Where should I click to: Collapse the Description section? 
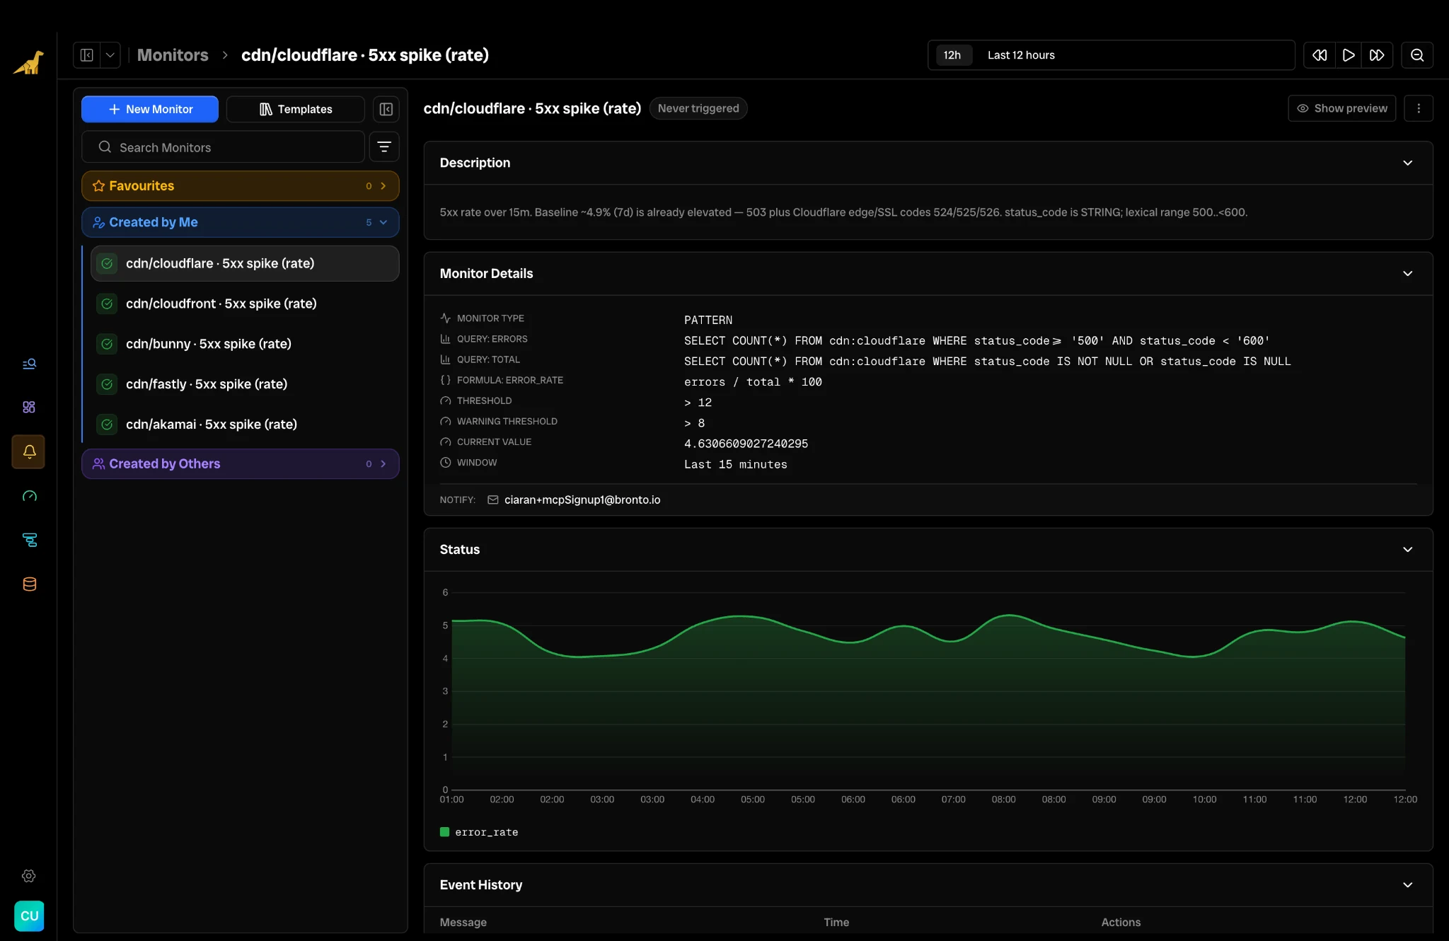[x=1408, y=163]
